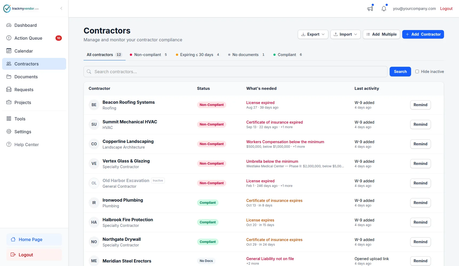This screenshot has width=459, height=266.
Task: Switch to the Non-compliant tab
Action: [148, 55]
